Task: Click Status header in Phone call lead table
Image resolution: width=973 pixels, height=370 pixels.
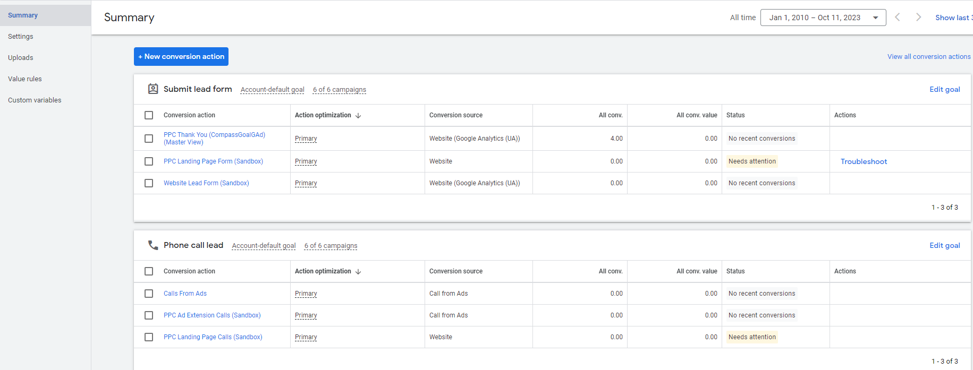Action: pyautogui.click(x=735, y=271)
